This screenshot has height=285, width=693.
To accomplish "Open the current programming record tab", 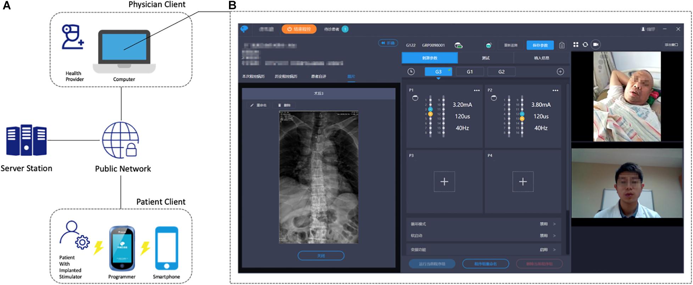I will [253, 77].
